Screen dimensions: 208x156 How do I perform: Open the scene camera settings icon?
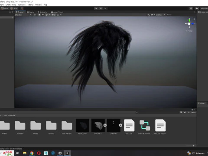pyautogui.click(x=152, y=15)
